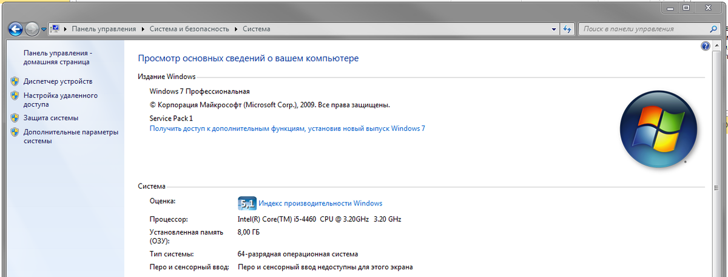Click the computer icon in address bar
The height and width of the screenshot is (277, 728).
(55, 28)
